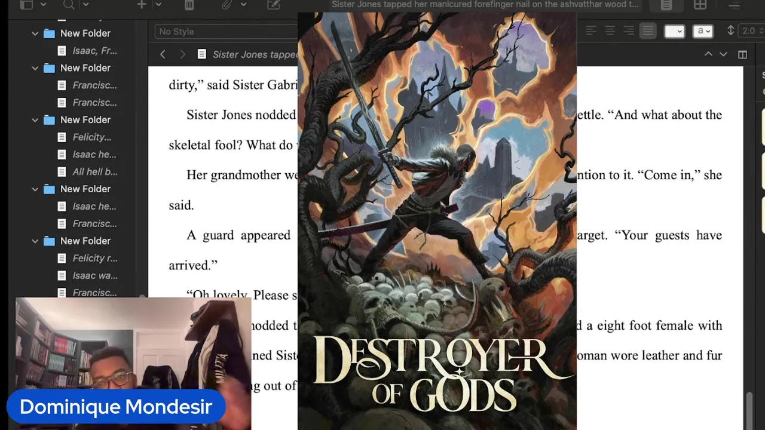Click the line spacing arrows icon
Image resolution: width=765 pixels, height=430 pixels.
[730, 30]
